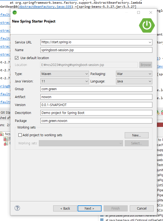163x221 pixels.
Task: Click the Spring leaf icon in title bar
Action: (15, 12)
